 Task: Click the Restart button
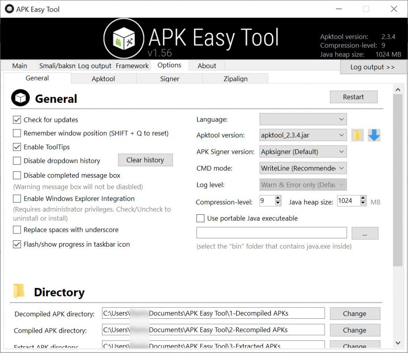[353, 97]
